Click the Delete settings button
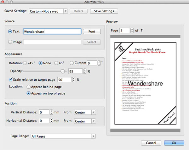 tap(78, 11)
